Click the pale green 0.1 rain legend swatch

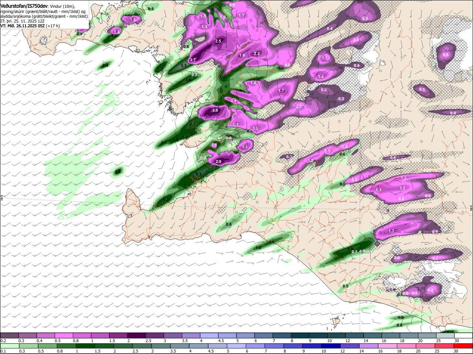(9, 346)
